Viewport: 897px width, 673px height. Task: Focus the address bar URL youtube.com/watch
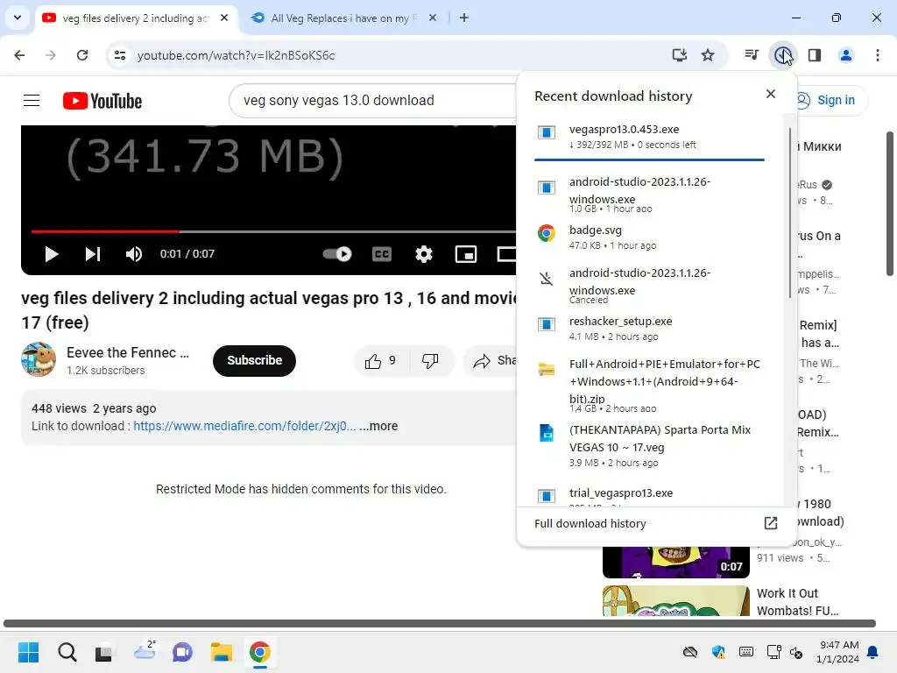click(236, 55)
